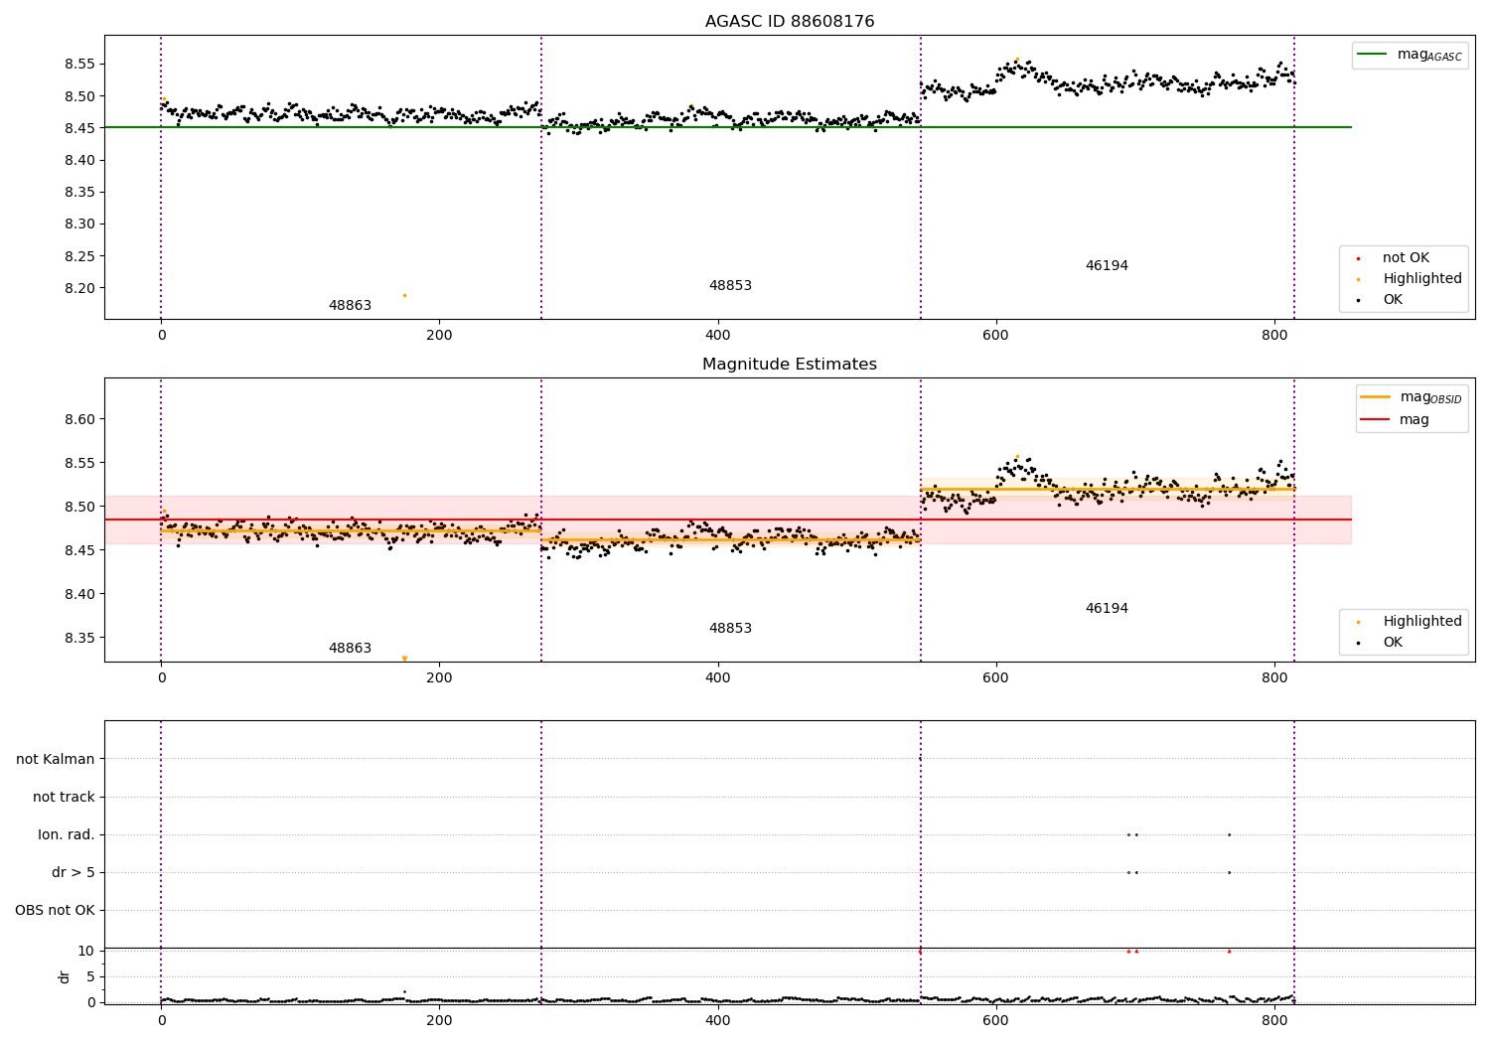Click obsid label 48853 in middle plot
Viewport: 1490px width, 1043px height.
pos(730,629)
